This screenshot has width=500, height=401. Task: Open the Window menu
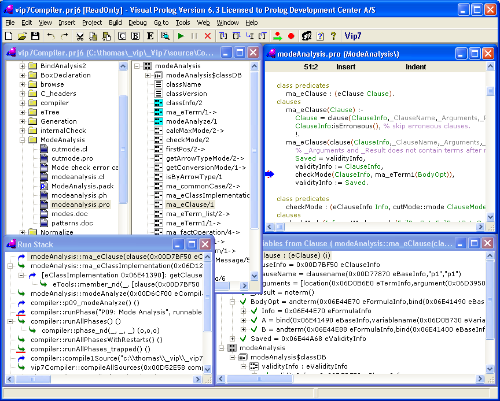[x=227, y=23]
